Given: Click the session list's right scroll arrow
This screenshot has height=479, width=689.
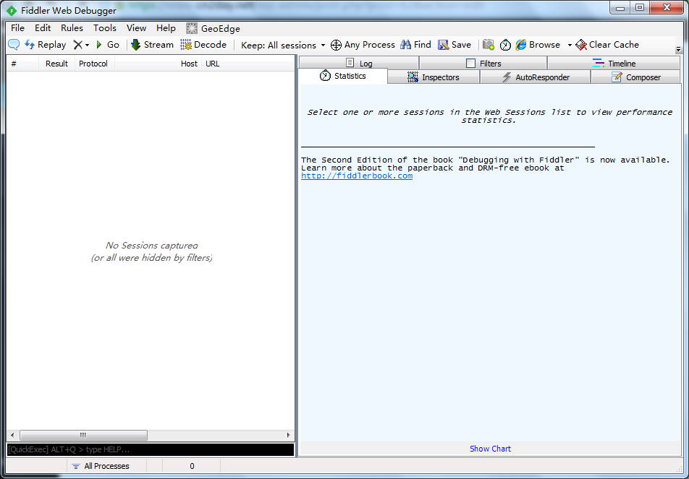Looking at the screenshot, I should (288, 435).
